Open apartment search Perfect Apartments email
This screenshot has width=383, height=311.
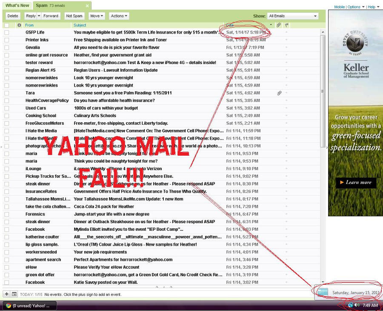pos(123,260)
